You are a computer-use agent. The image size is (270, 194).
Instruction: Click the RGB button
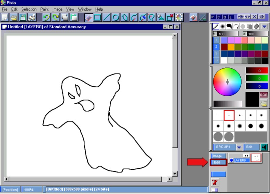pos(264,95)
